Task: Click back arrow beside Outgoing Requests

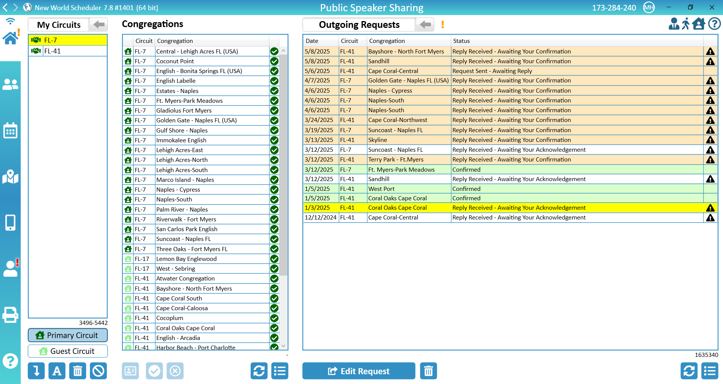Action: (425, 25)
